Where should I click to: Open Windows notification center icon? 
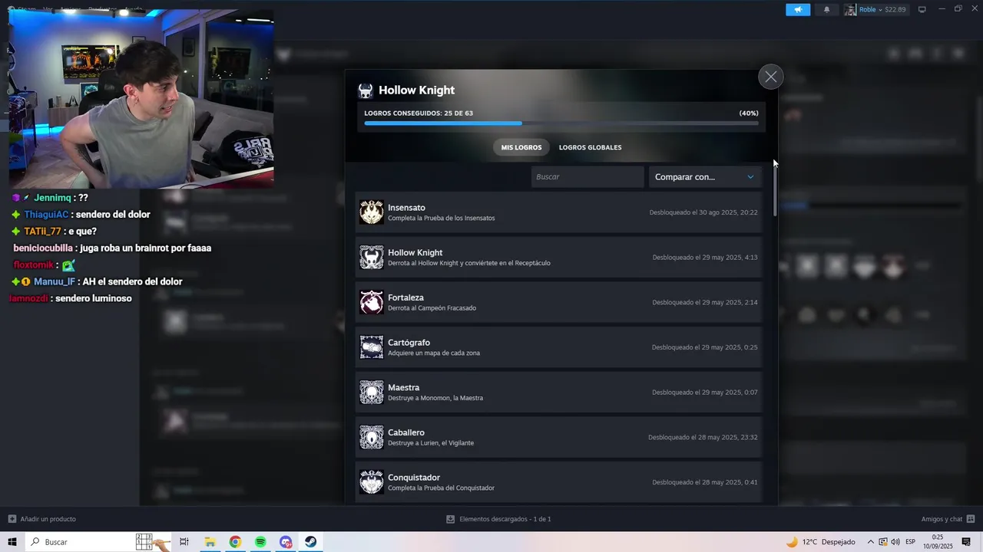[x=966, y=542]
